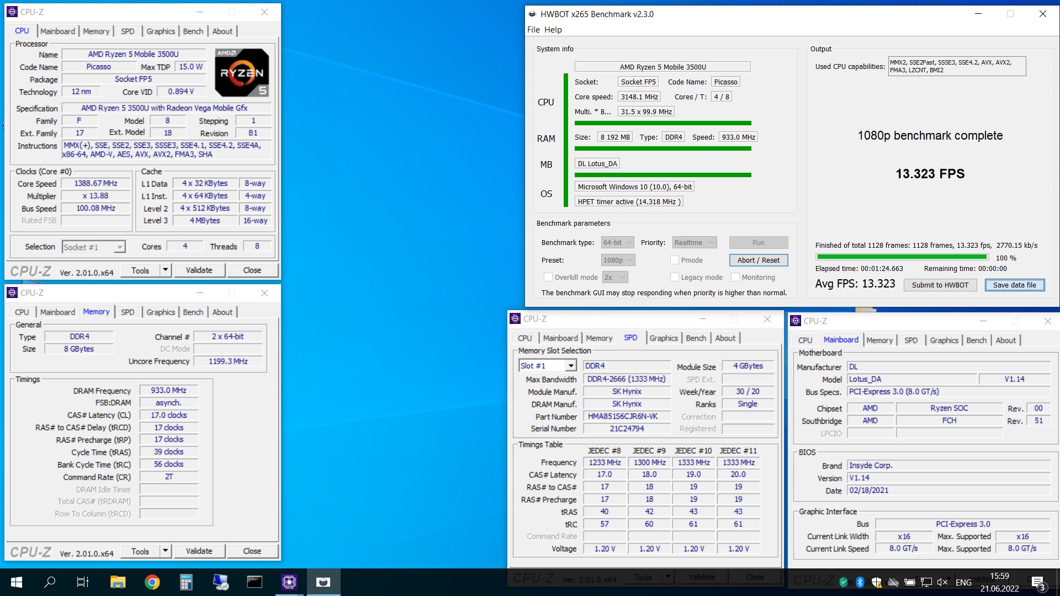Click Close in Memory CPU-Z window
The height and width of the screenshot is (596, 1060).
point(252,551)
